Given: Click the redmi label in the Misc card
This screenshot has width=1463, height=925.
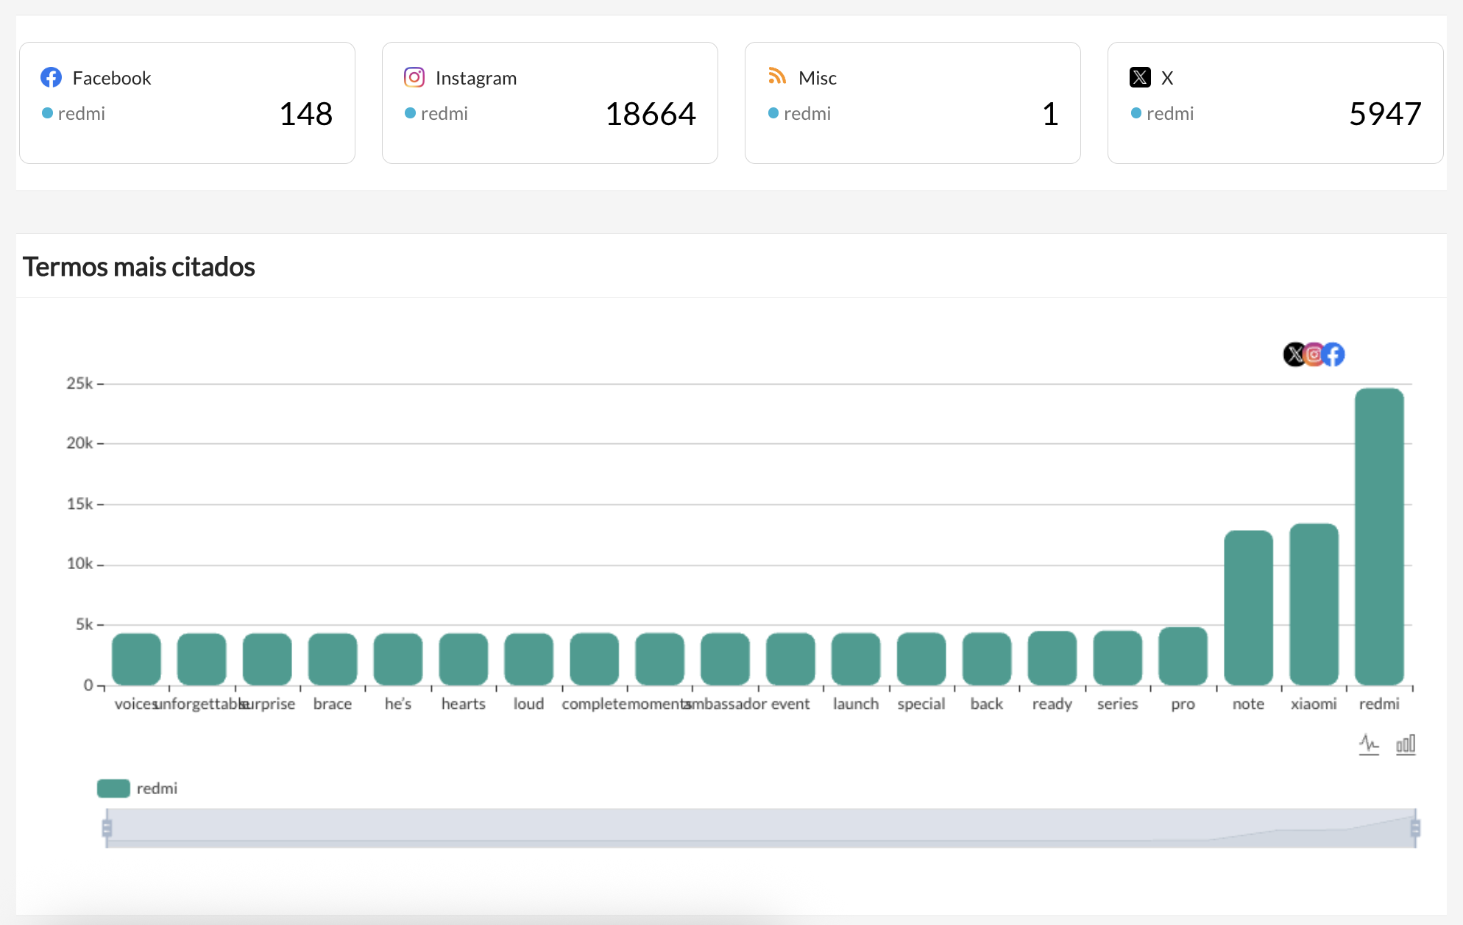Looking at the screenshot, I should pyautogui.click(x=807, y=113).
